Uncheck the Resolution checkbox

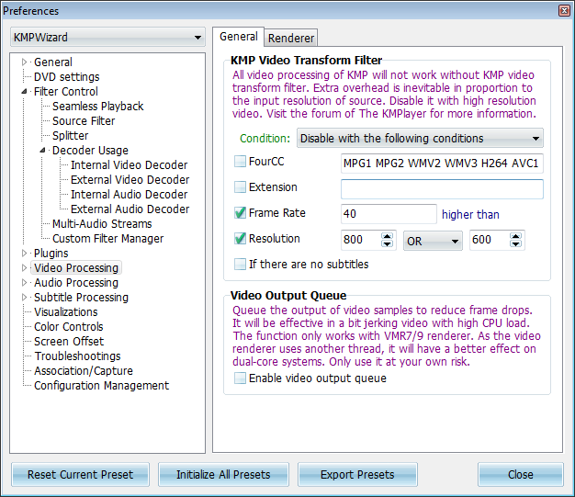pyautogui.click(x=240, y=238)
